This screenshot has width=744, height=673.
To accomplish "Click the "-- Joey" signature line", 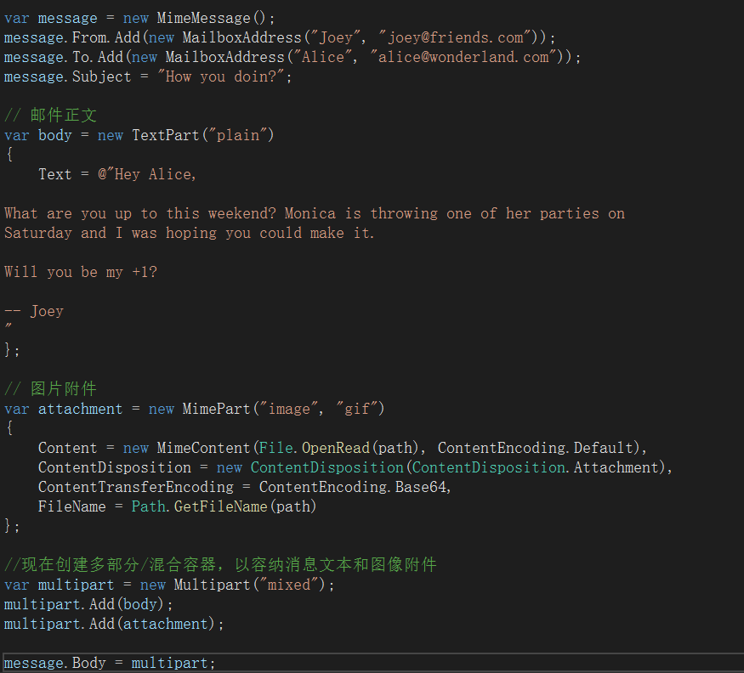I will [x=34, y=311].
